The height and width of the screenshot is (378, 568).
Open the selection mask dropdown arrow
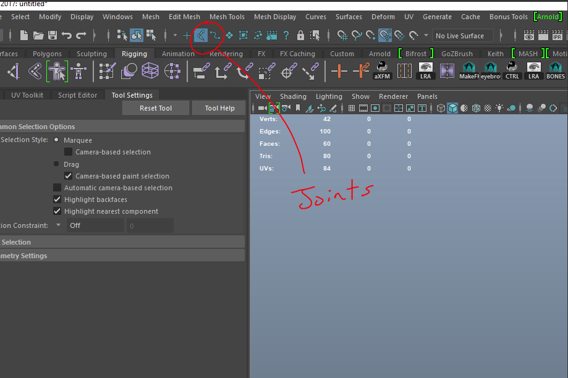[175, 35]
